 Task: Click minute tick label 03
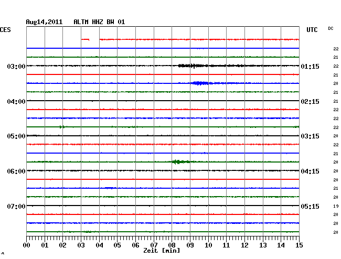81,245
